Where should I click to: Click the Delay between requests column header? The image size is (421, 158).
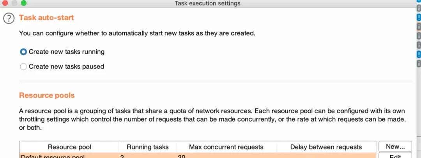coord(326,147)
